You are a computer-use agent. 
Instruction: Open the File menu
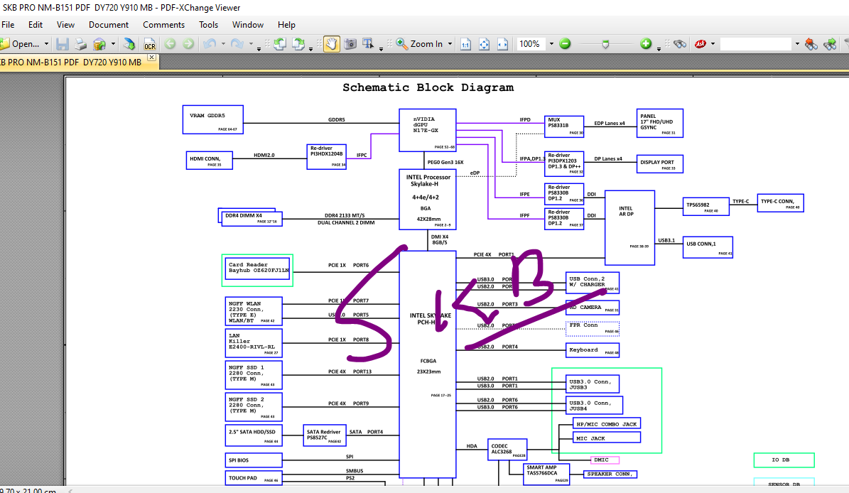tap(8, 25)
